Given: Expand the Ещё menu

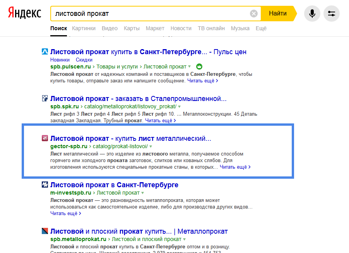Looking at the screenshot, I should coord(261,28).
